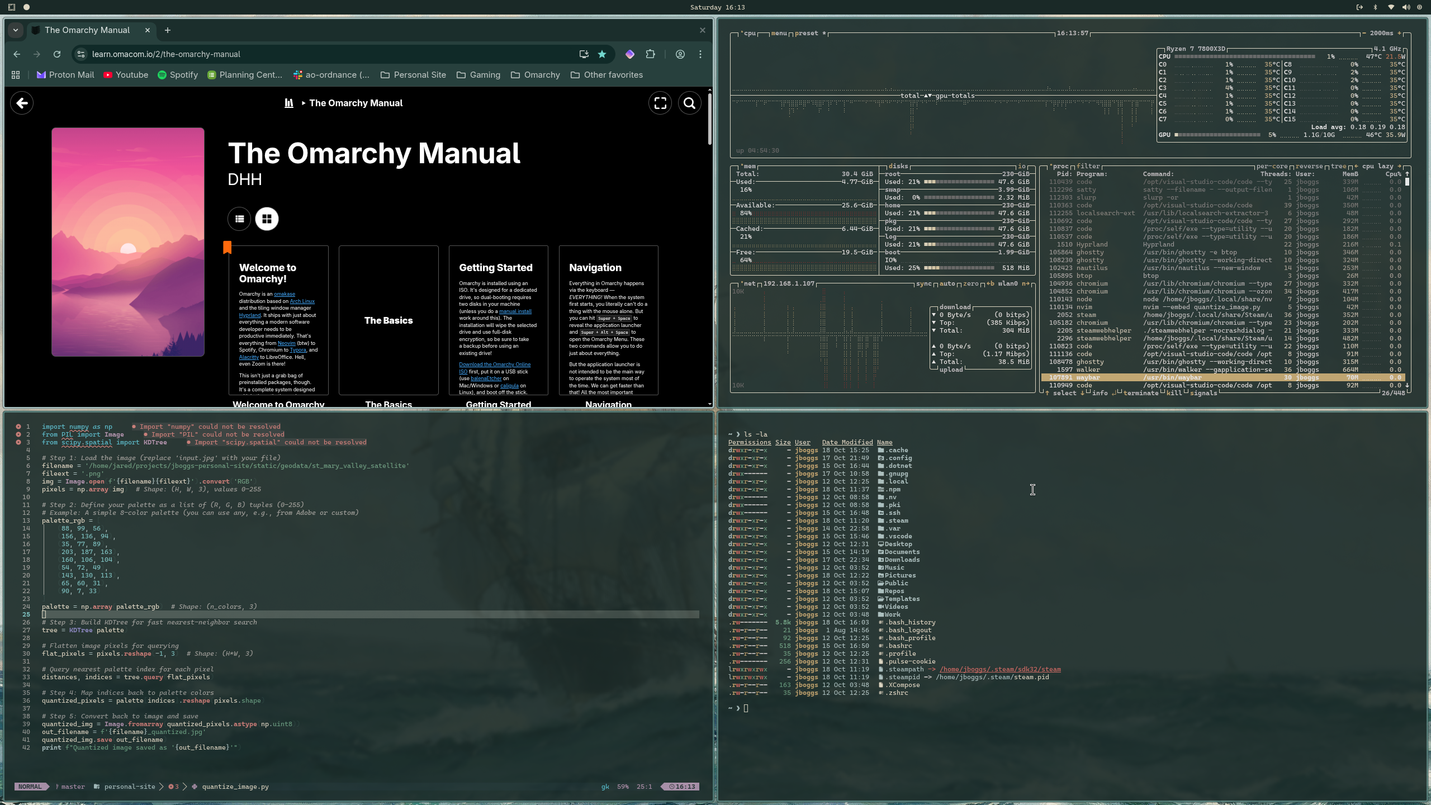Expand Omarchy bookmark folder
1431x805 pixels.
536,75
